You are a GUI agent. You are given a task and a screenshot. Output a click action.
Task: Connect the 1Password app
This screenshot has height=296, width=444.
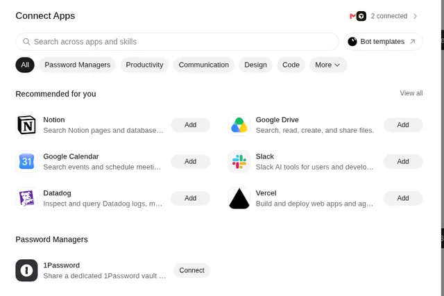pyautogui.click(x=191, y=270)
